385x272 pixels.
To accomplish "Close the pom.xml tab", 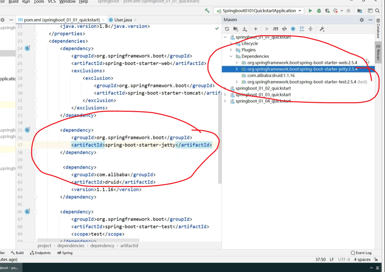I will coord(103,20).
